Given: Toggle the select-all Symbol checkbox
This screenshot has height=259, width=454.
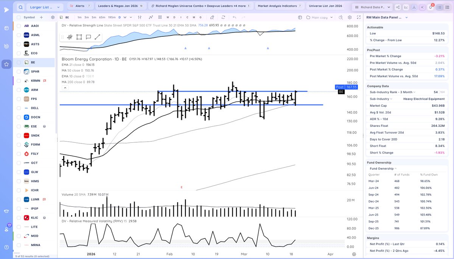Looking at the screenshot, I should tap(19, 17).
